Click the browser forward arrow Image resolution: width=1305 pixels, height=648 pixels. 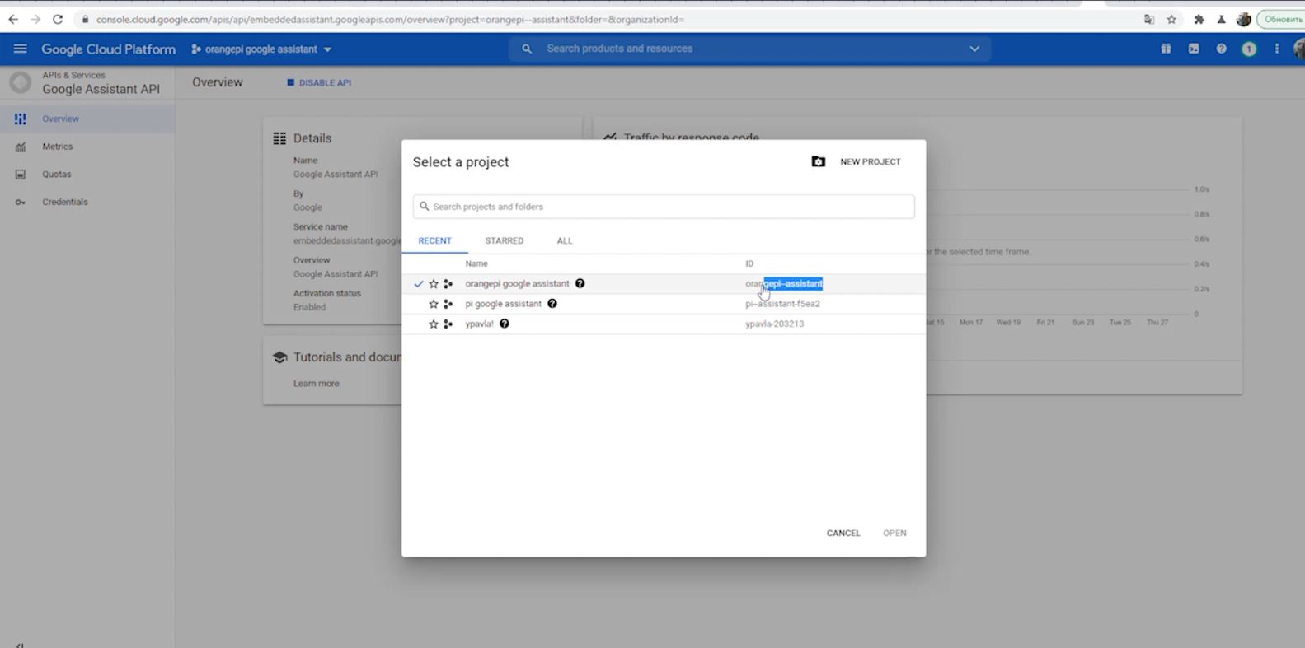35,19
